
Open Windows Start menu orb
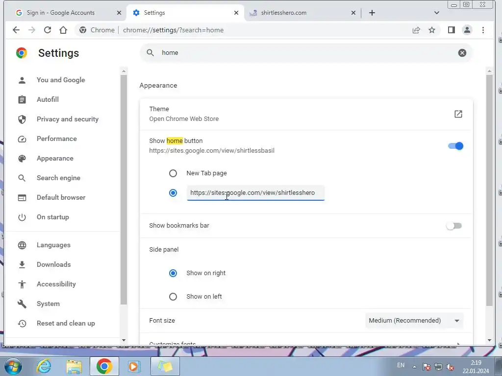coord(13,366)
